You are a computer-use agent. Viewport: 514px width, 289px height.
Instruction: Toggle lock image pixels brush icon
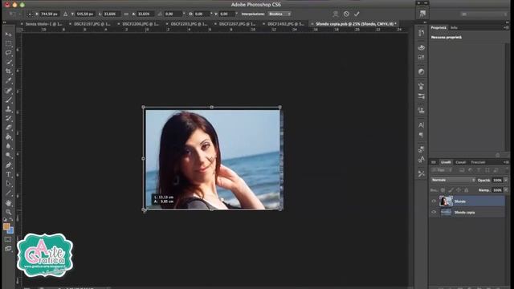coord(451,190)
